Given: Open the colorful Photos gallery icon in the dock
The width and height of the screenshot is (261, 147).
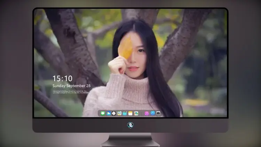Looking at the screenshot, I should 136,113.
